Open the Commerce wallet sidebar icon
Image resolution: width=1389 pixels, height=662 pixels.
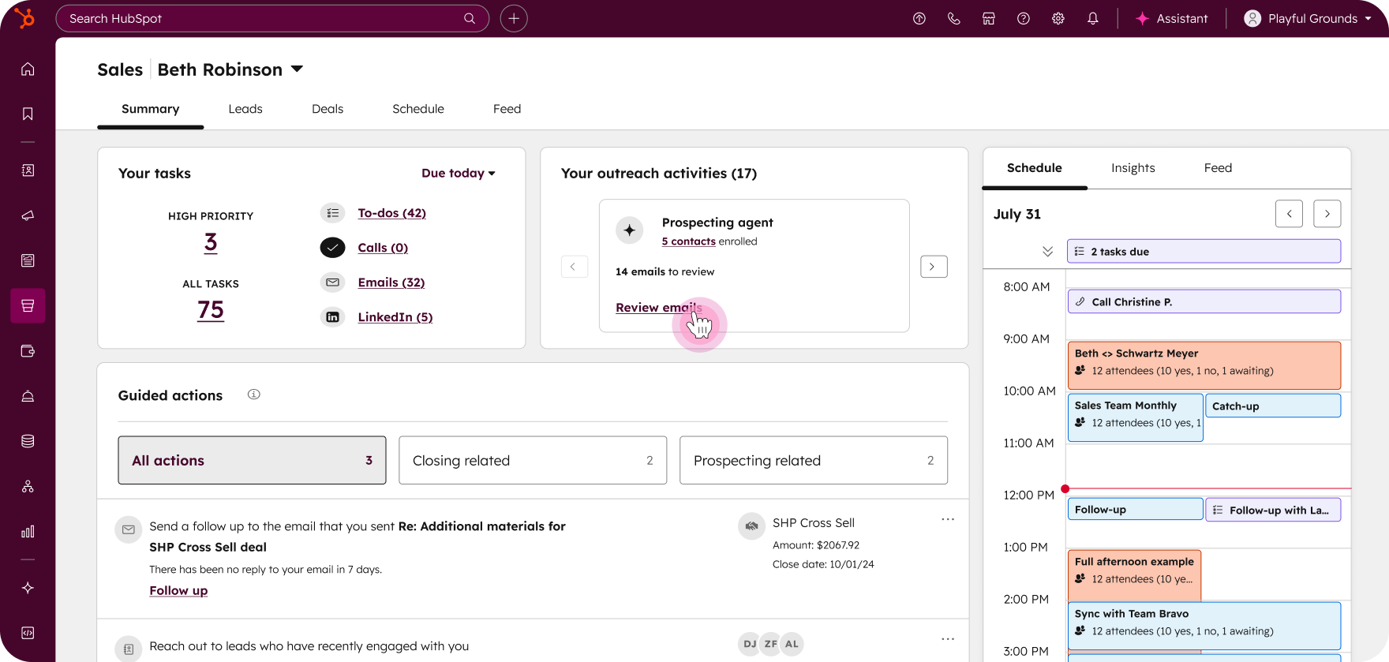pyautogui.click(x=28, y=351)
